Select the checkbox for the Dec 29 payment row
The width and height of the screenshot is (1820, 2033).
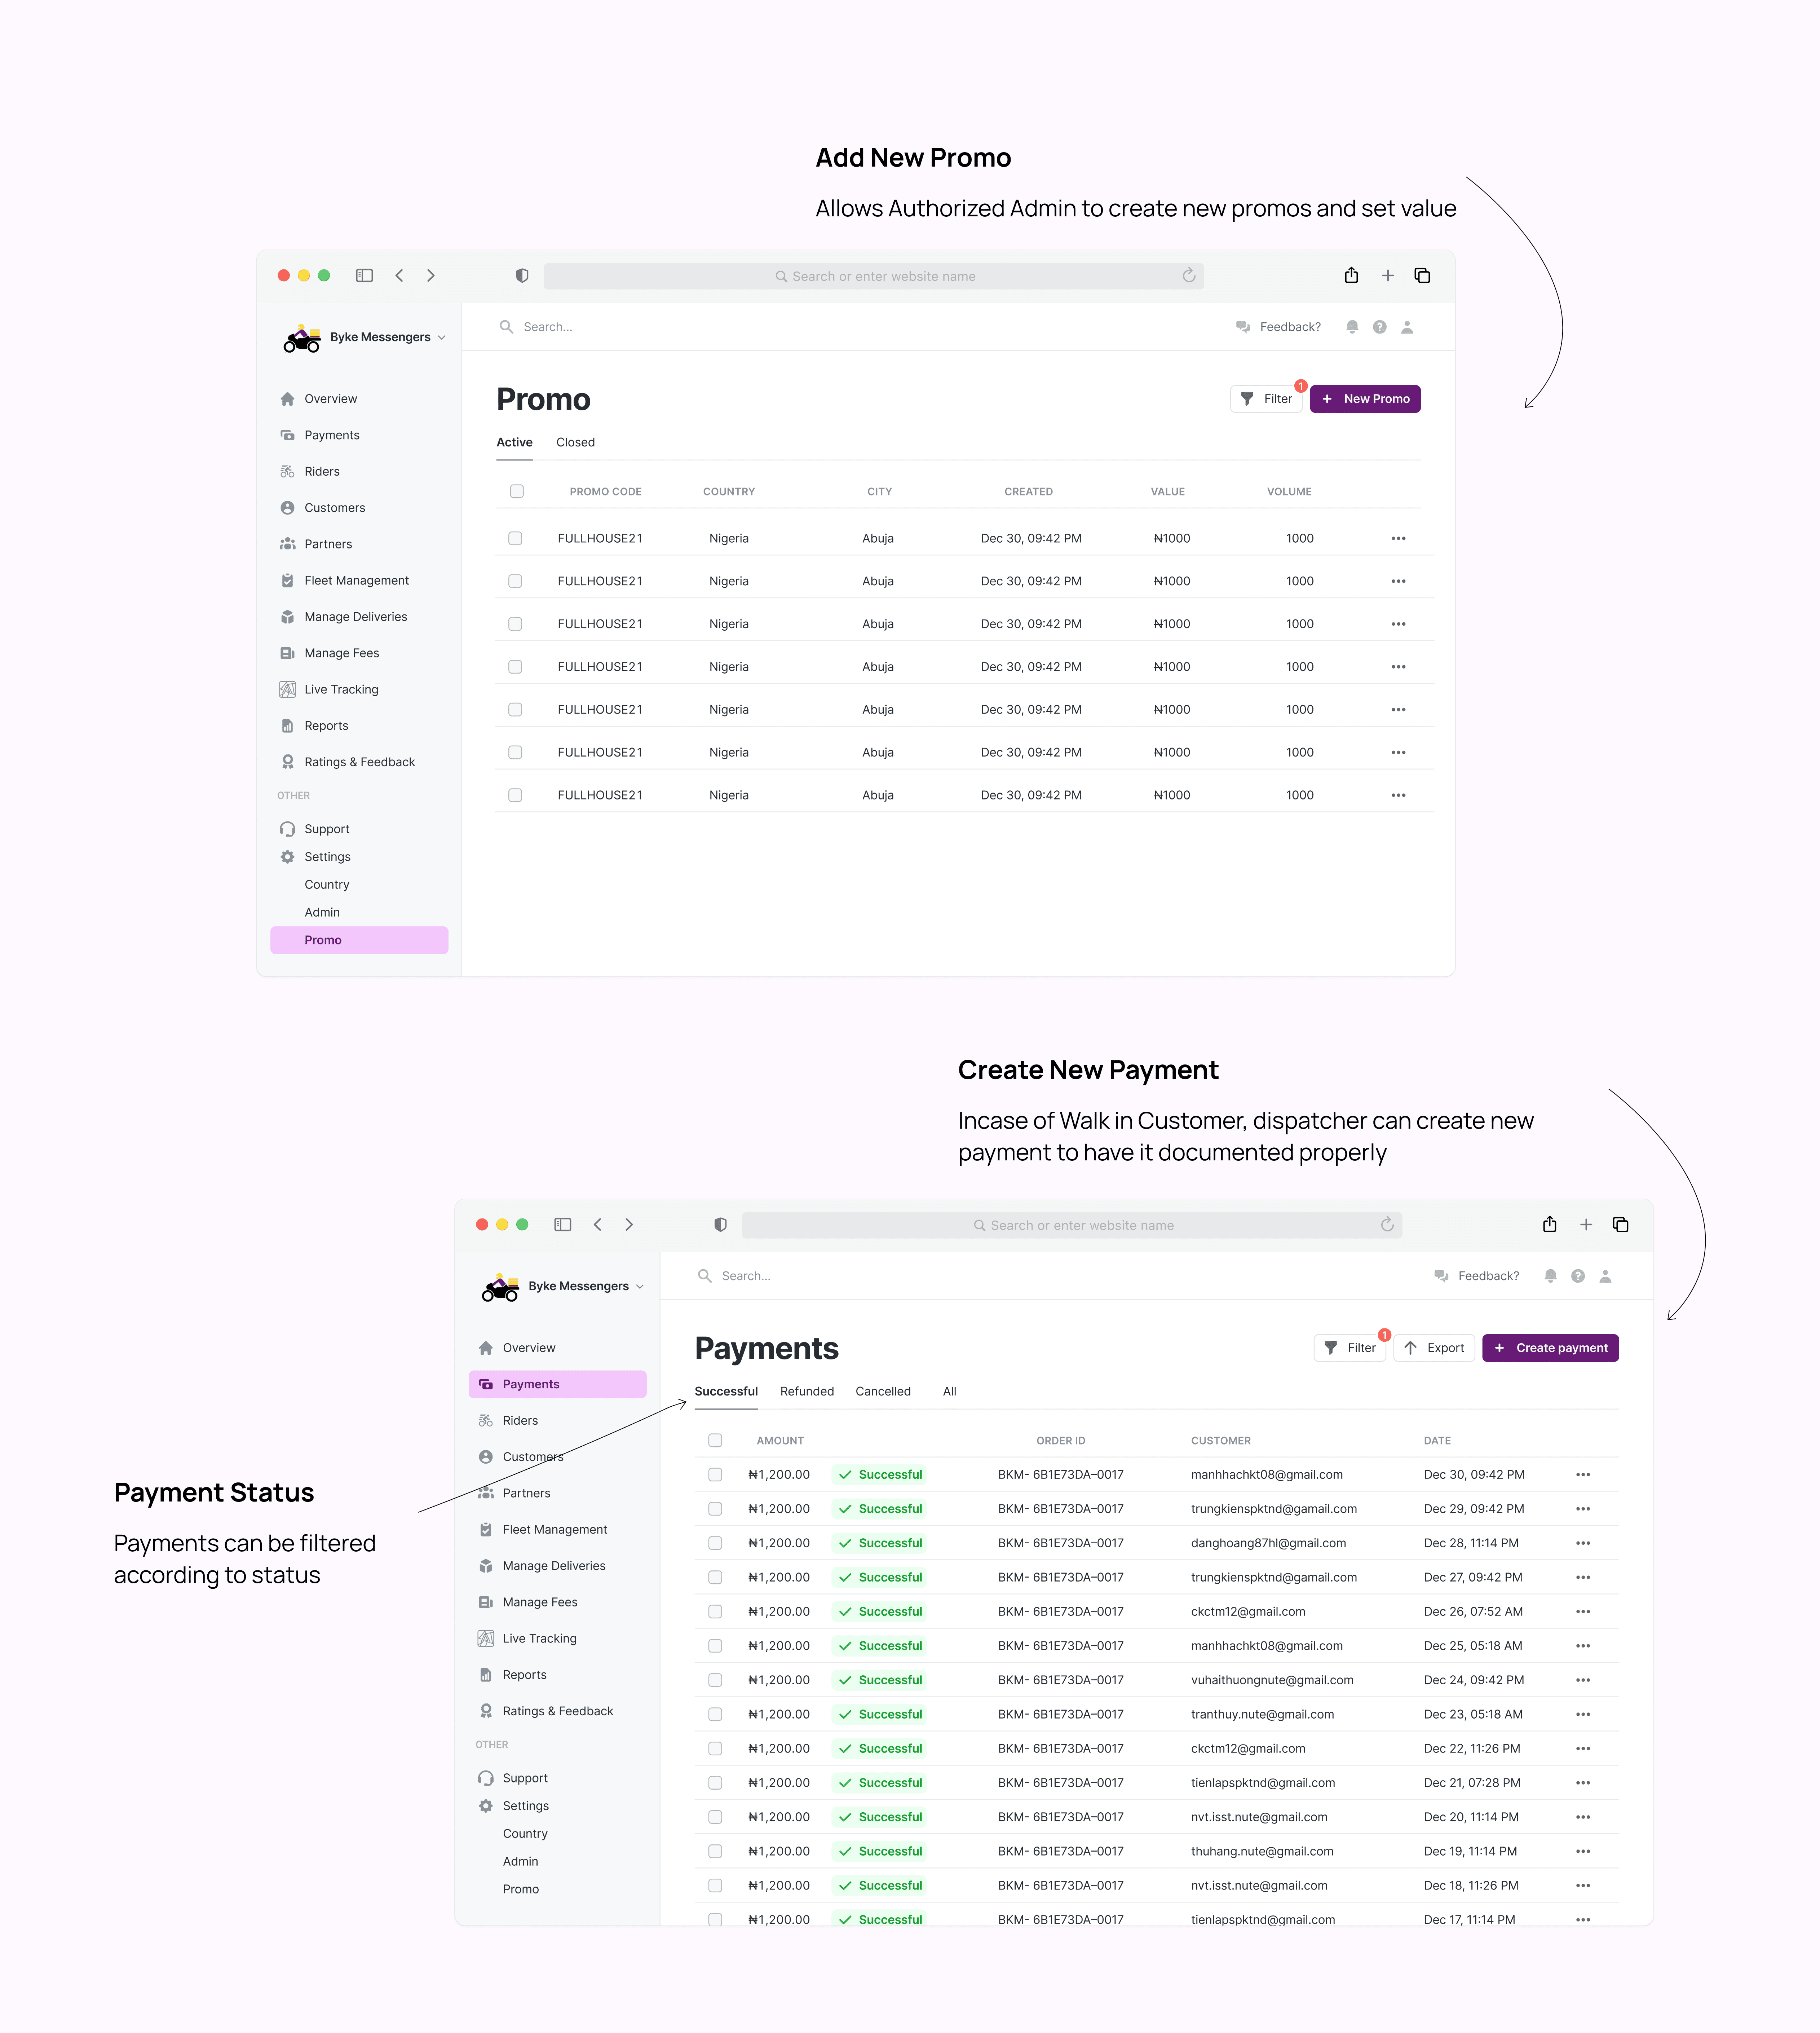point(715,1508)
